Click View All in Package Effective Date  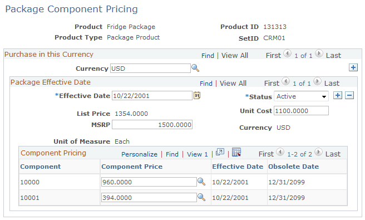tap(233, 84)
